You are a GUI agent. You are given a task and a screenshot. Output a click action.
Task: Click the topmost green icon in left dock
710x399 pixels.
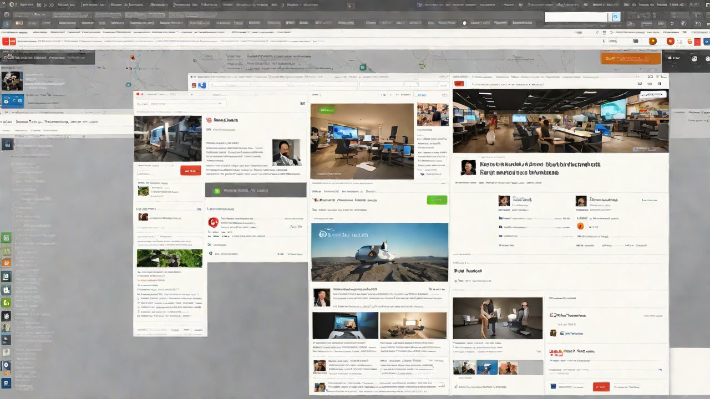[7, 238]
